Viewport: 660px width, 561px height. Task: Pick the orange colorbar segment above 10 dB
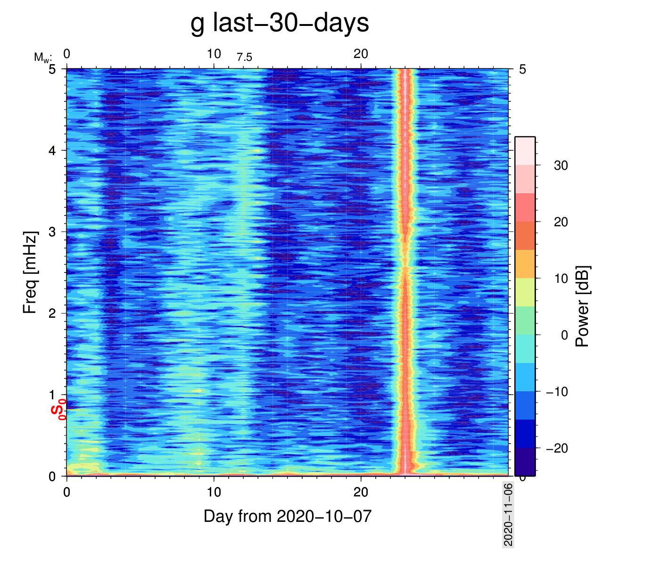tap(525, 264)
